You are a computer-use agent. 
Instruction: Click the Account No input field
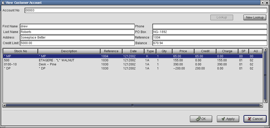coord(146,10)
